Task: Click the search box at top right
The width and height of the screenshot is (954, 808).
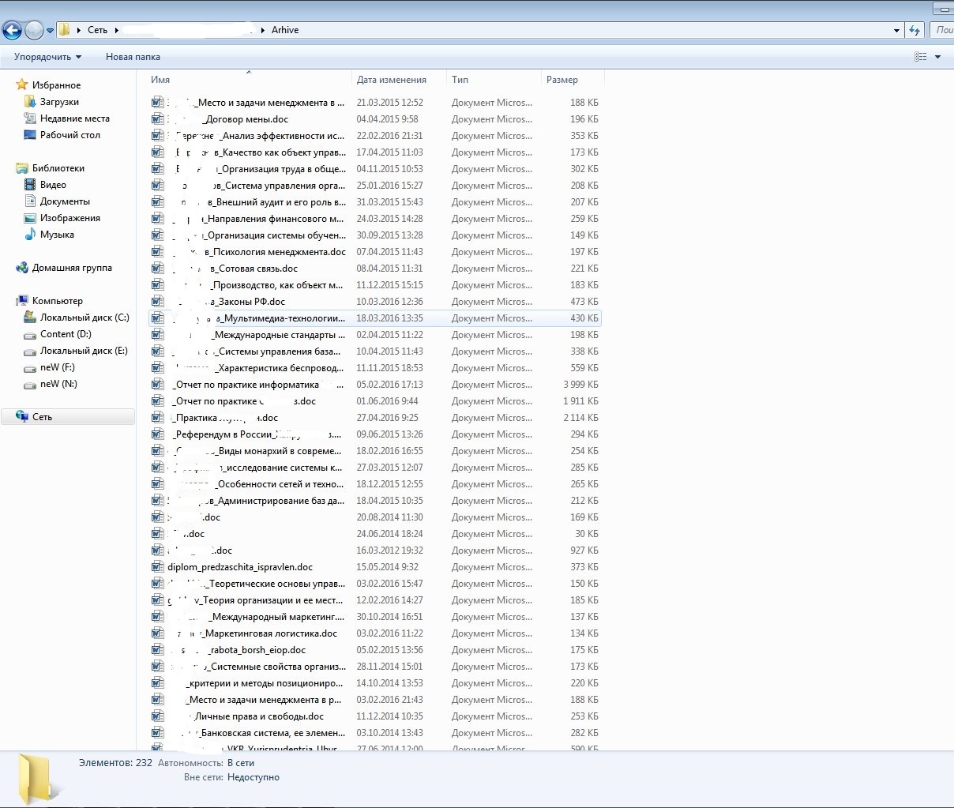Action: pos(942,30)
